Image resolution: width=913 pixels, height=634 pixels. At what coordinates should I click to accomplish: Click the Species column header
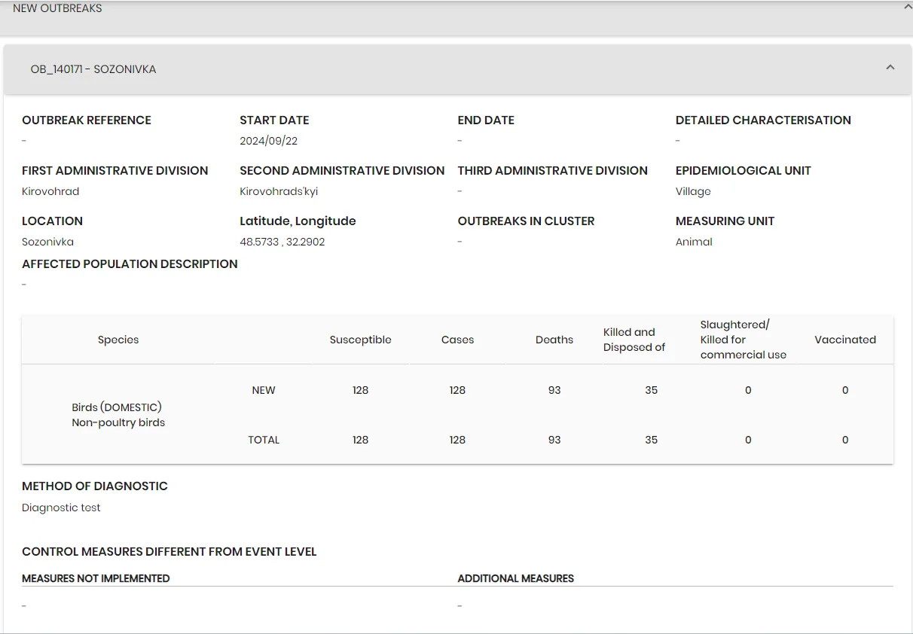tap(118, 340)
